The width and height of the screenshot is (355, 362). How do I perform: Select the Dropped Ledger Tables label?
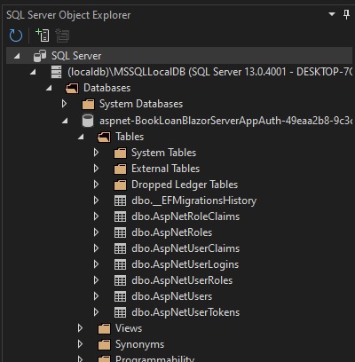click(185, 185)
